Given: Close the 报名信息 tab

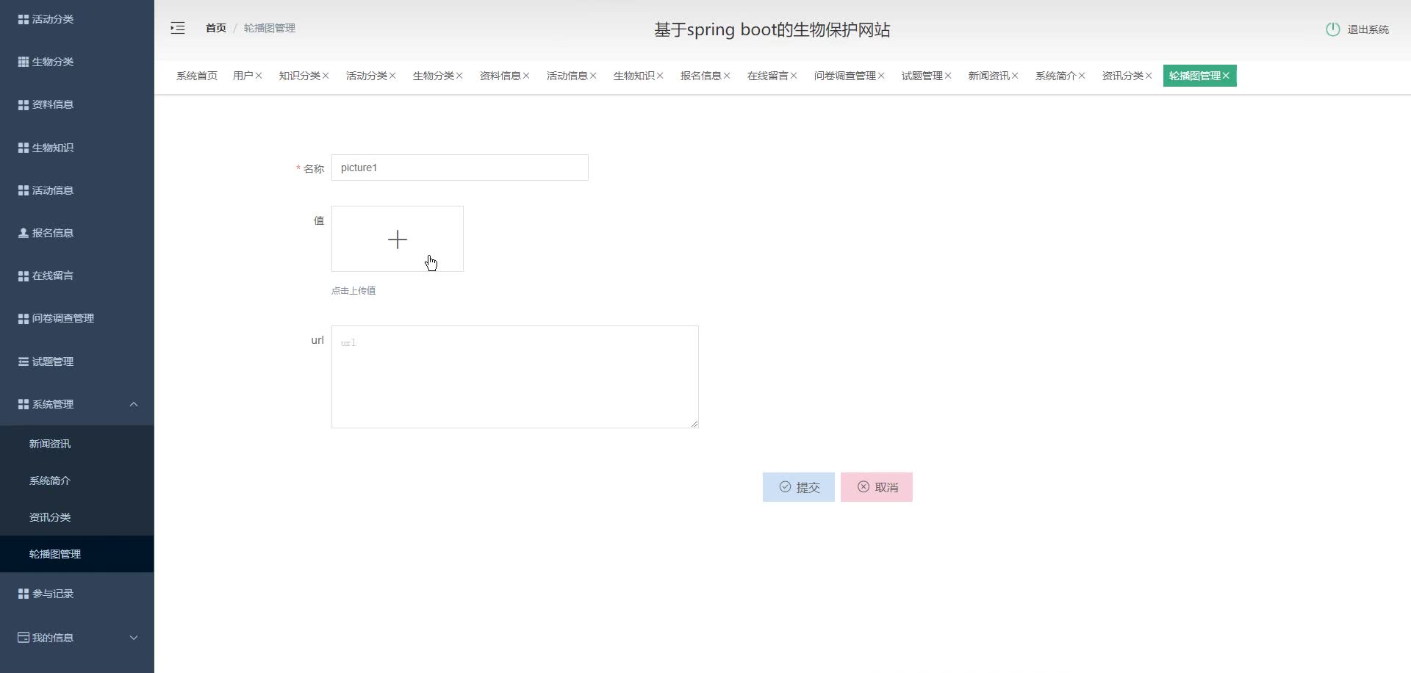Looking at the screenshot, I should pyautogui.click(x=727, y=76).
